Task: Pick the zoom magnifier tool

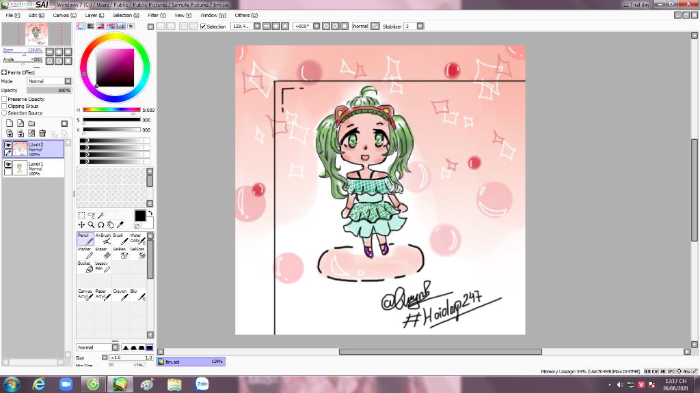Action: tap(91, 224)
